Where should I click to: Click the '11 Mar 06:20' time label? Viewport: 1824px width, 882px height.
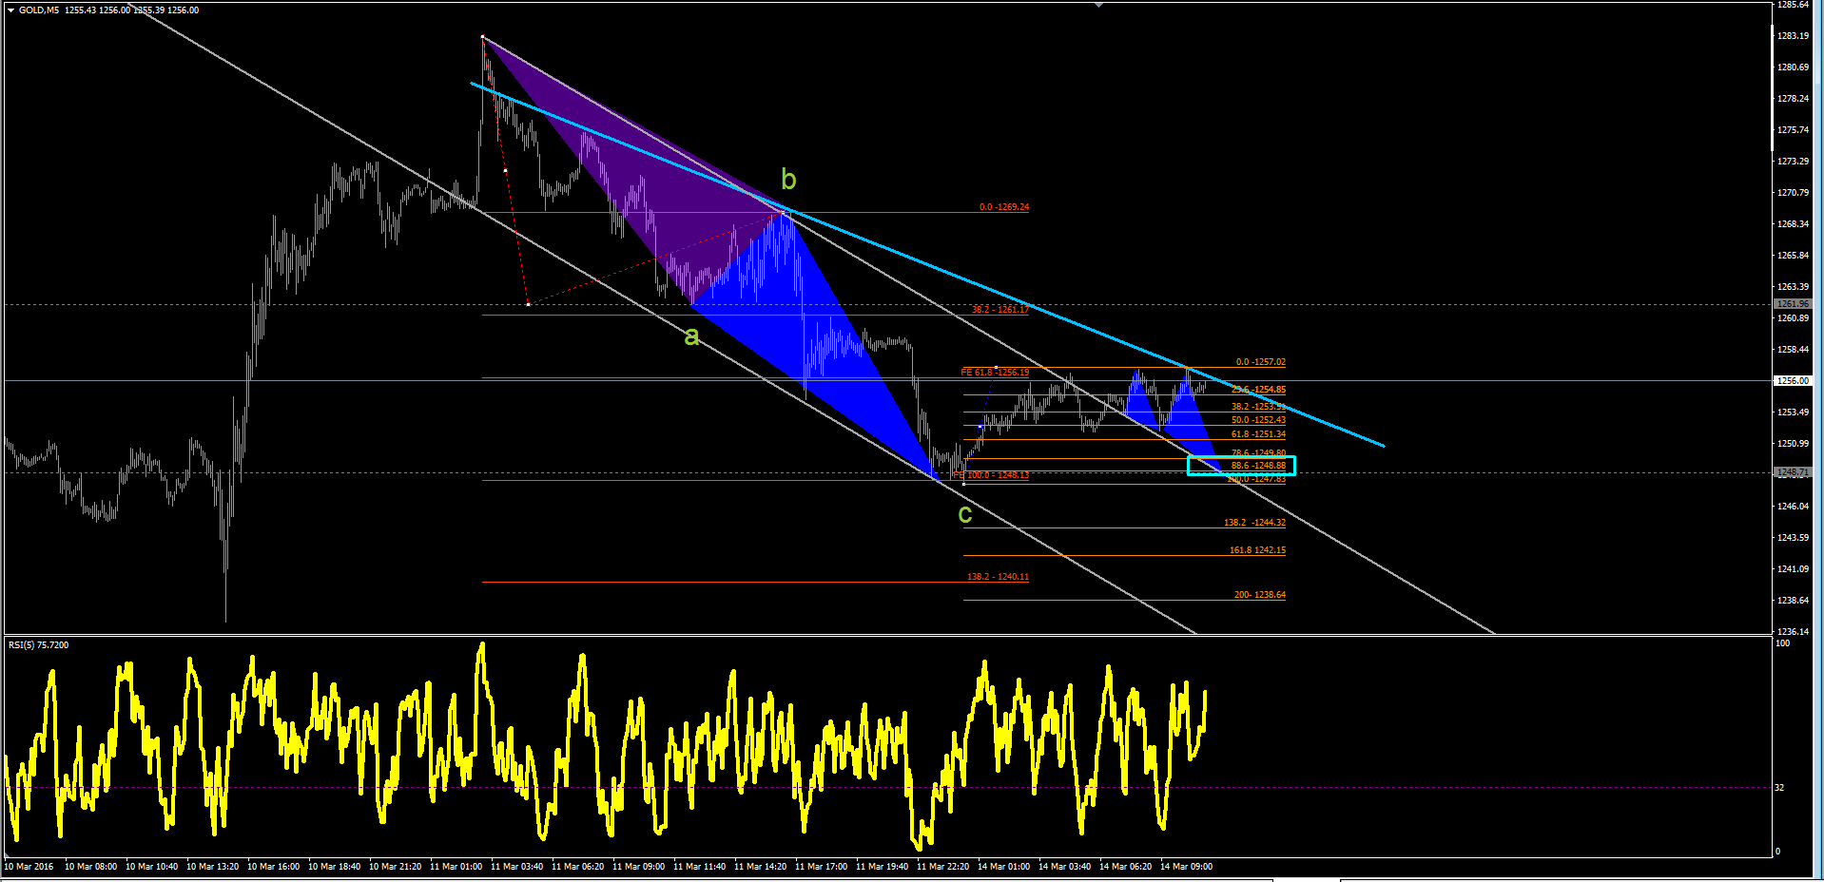click(578, 867)
